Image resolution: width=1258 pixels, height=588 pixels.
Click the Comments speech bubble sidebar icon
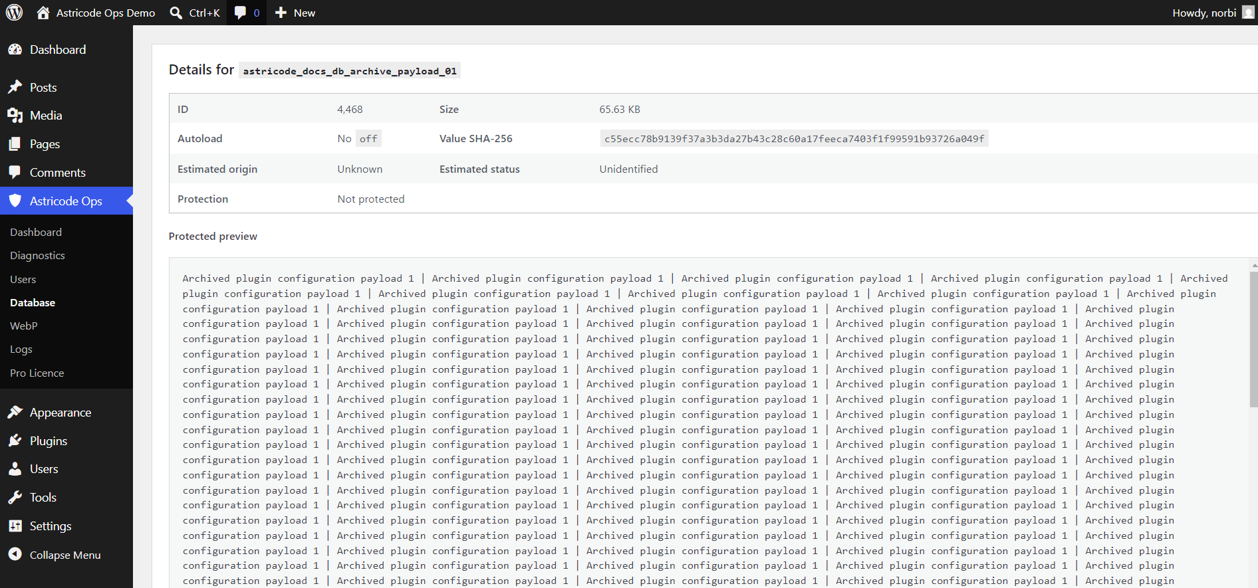[15, 173]
